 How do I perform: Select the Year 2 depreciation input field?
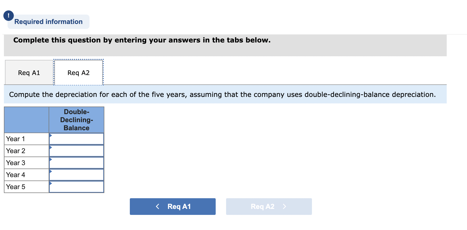[77, 151]
